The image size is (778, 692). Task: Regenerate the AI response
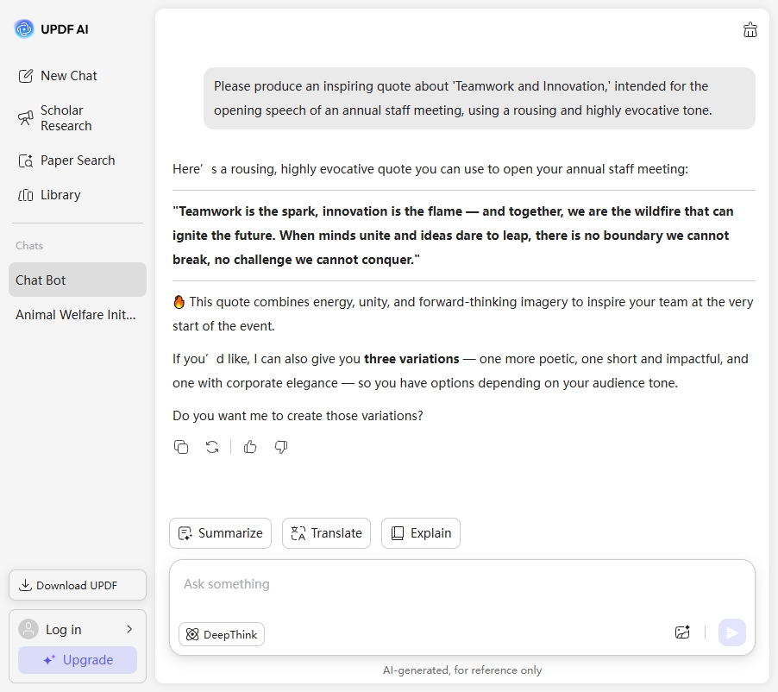tap(212, 447)
